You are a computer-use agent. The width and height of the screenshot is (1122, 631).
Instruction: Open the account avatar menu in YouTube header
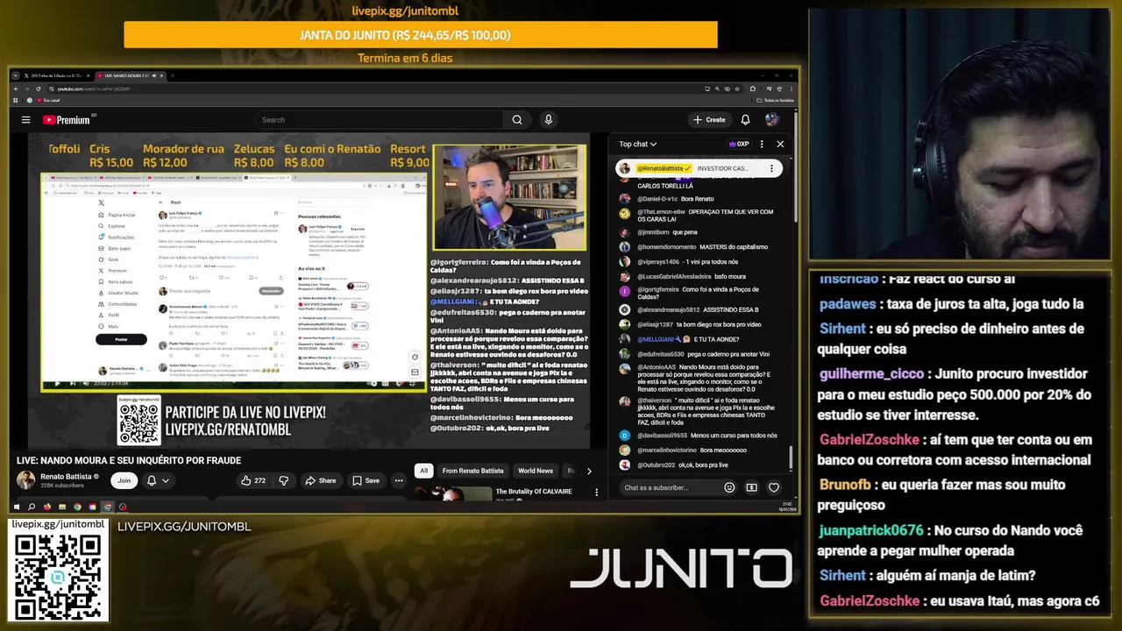pyautogui.click(x=771, y=120)
